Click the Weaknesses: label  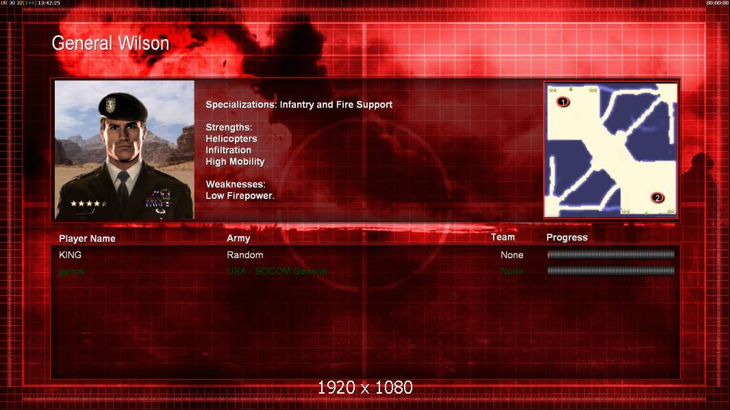coord(236,184)
